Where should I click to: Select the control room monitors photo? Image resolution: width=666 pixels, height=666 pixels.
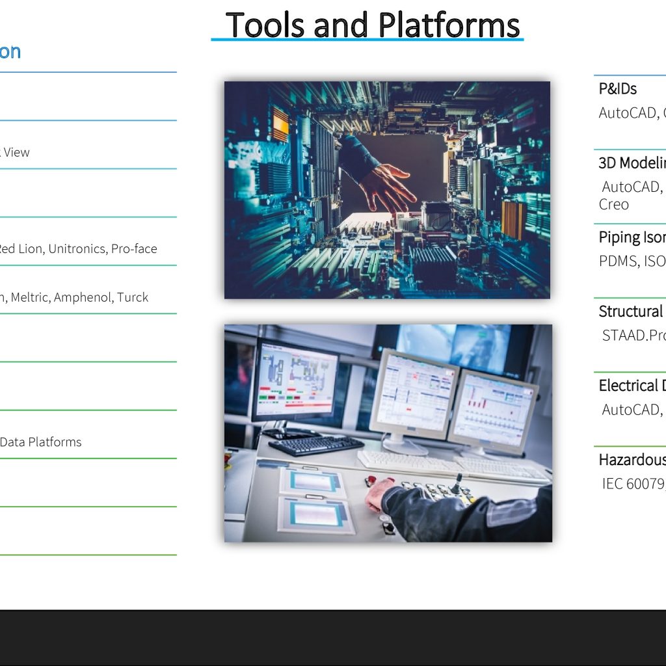388,433
